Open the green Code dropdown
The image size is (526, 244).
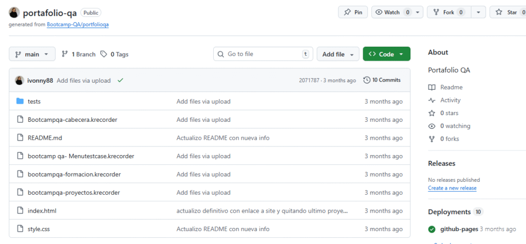pyautogui.click(x=386, y=54)
